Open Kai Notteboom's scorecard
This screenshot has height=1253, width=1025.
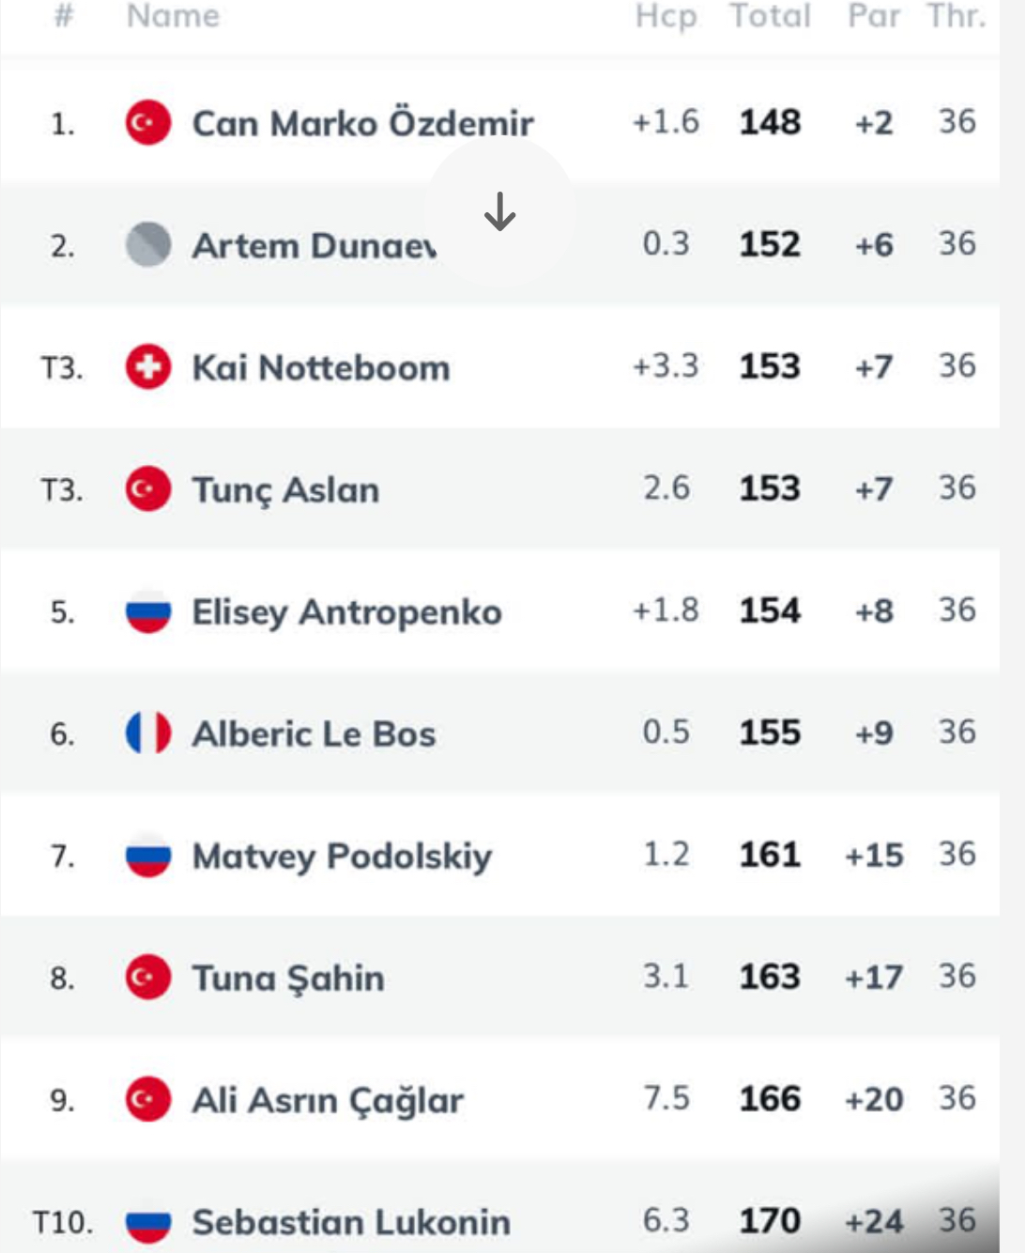[321, 367]
